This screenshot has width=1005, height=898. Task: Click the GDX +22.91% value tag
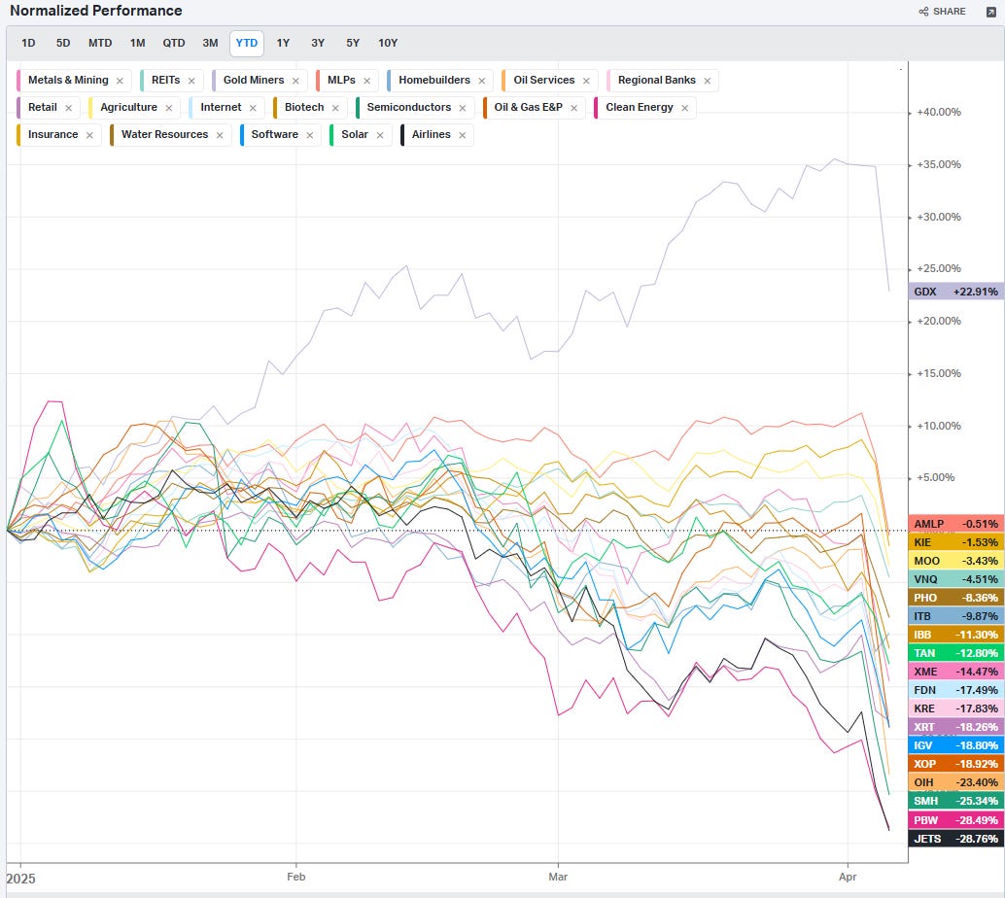tap(955, 292)
